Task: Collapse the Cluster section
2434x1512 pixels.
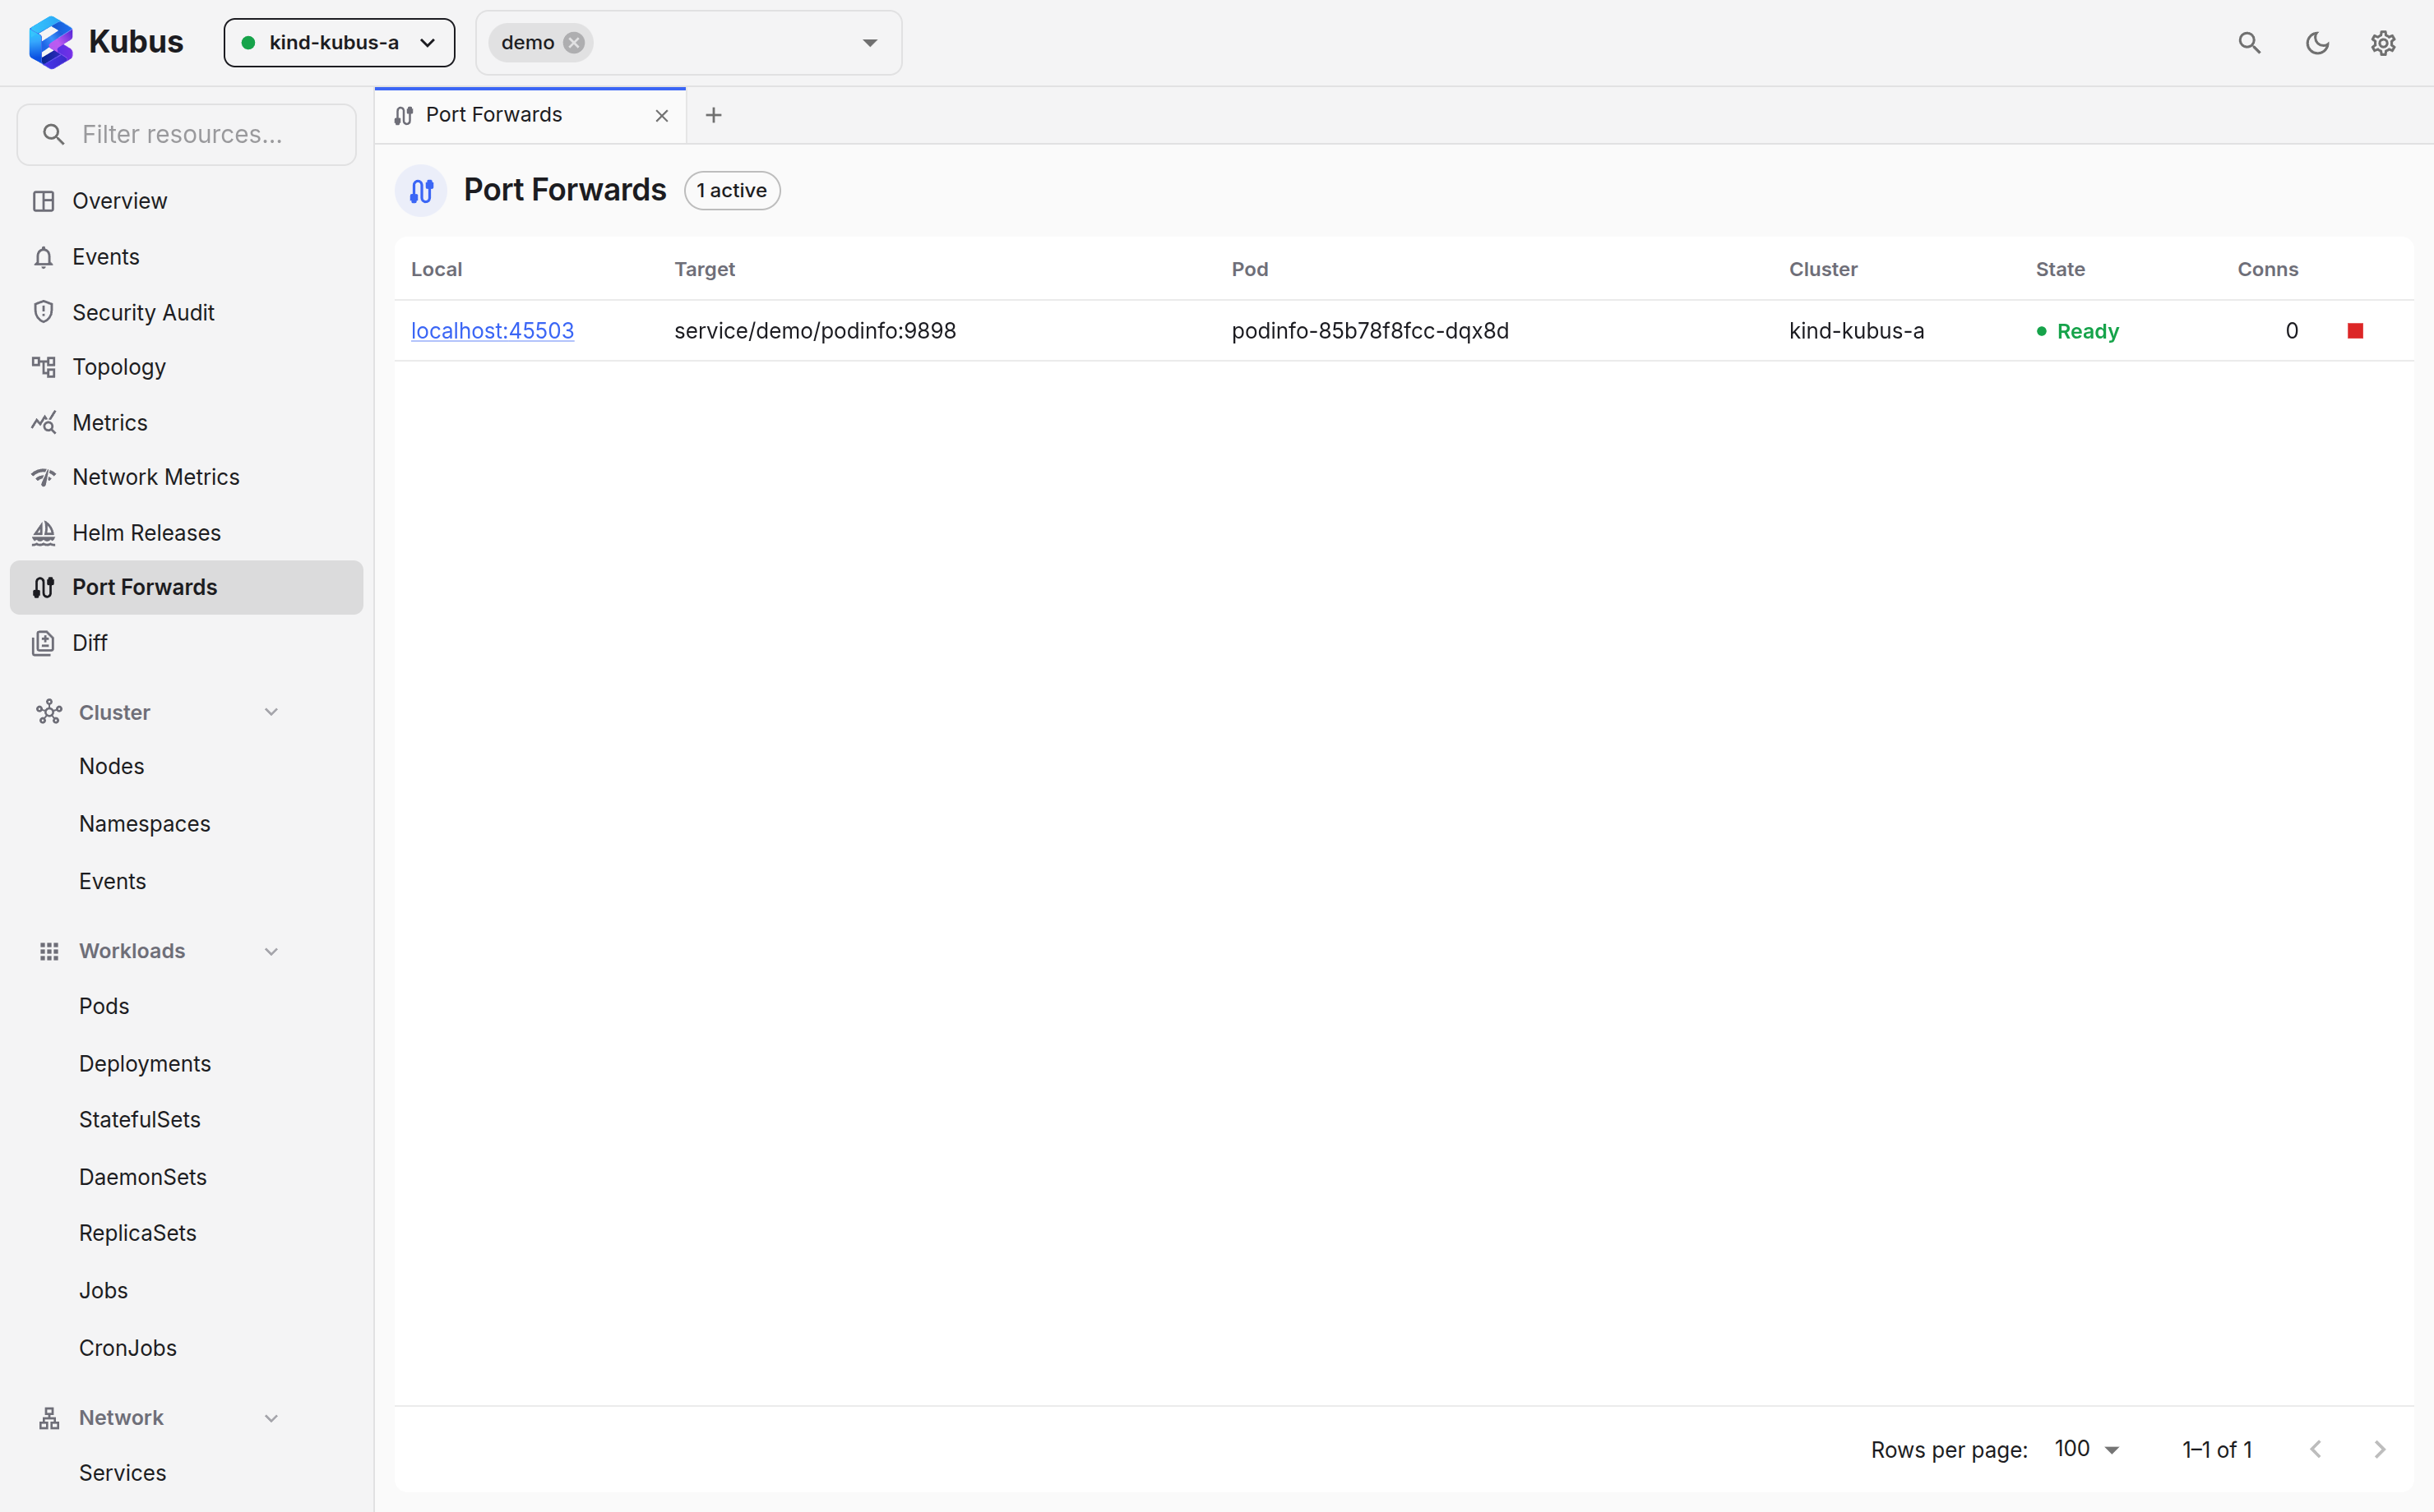Action: [271, 712]
